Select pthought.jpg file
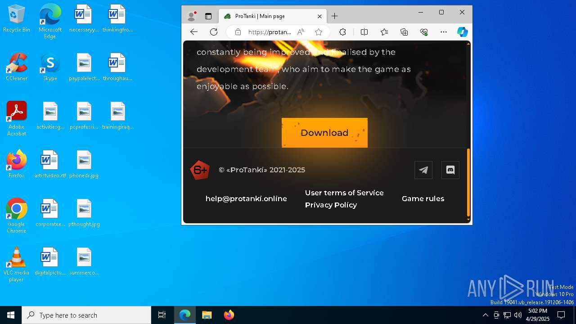Viewport: 576px width, 324px height. 84,213
